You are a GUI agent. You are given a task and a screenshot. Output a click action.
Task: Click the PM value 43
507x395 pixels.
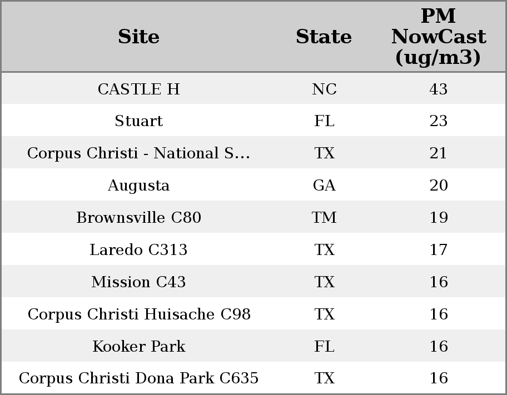[x=438, y=89]
